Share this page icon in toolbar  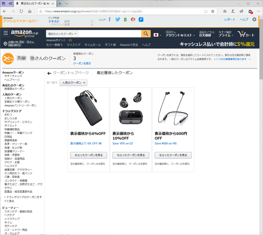(x=241, y=11)
